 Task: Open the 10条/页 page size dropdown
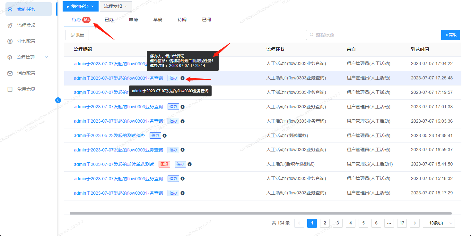(439, 223)
